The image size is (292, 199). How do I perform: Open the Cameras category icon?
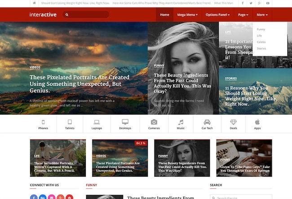tap(154, 122)
